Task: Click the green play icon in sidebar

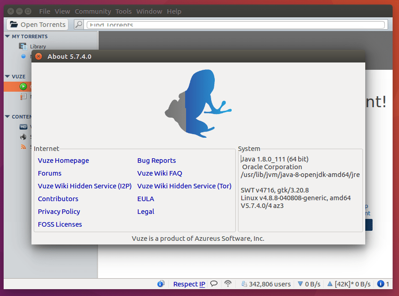Action: click(23, 87)
